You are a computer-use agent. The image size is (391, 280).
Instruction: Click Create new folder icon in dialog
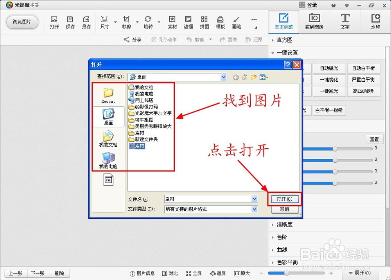(254, 77)
